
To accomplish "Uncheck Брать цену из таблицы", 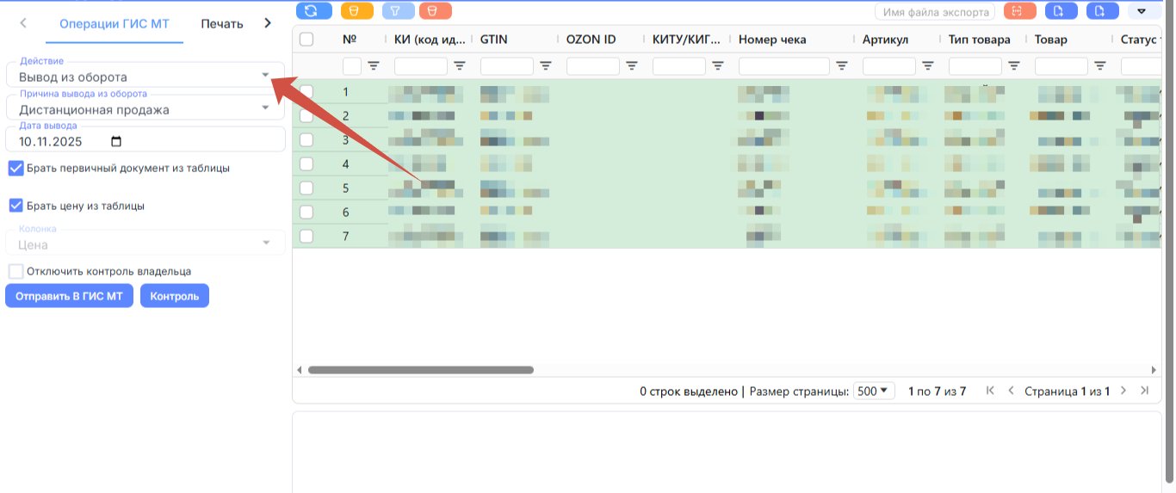I will [x=15, y=206].
